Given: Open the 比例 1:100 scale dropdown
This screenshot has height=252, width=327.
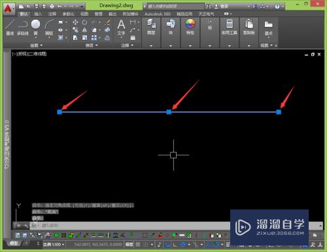Looking at the screenshot, I should pos(54,244).
